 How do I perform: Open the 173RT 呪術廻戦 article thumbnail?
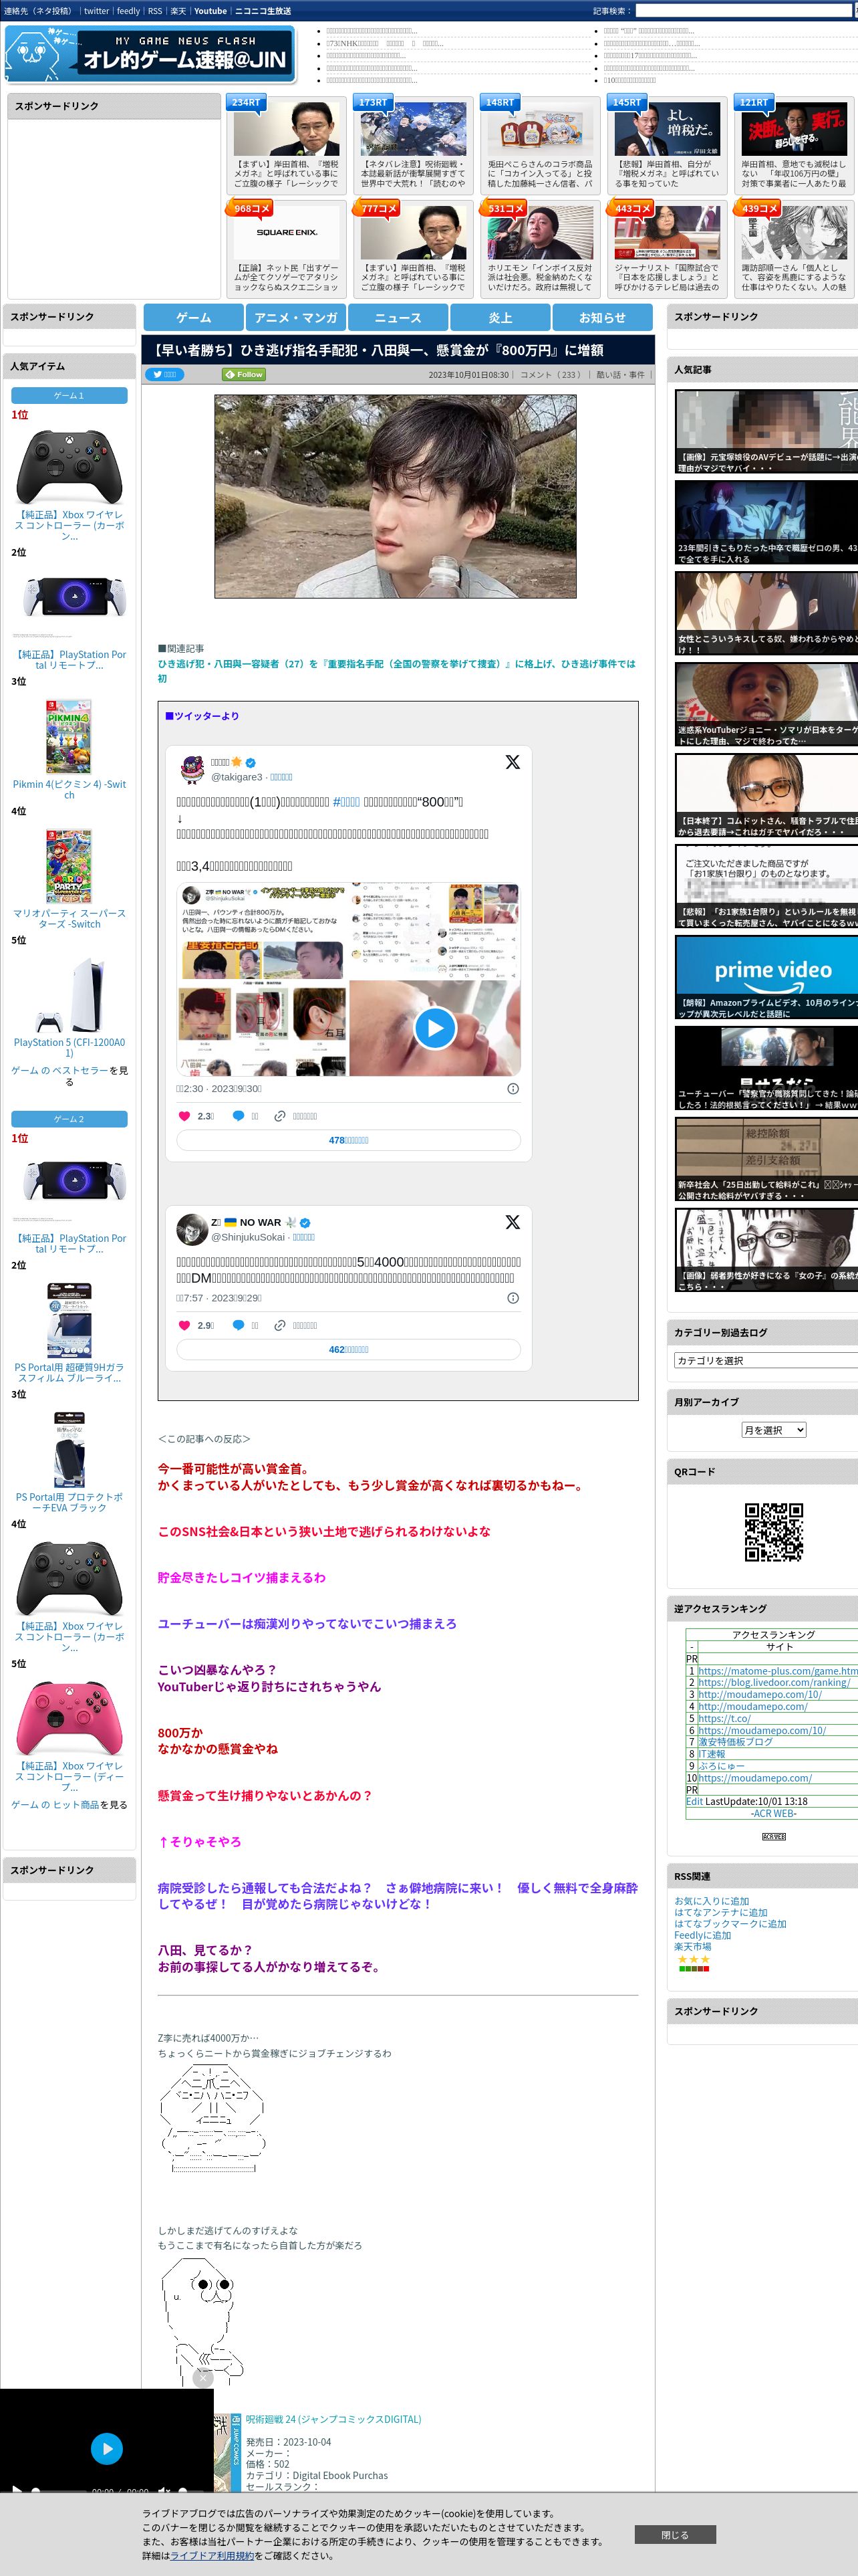click(x=414, y=129)
